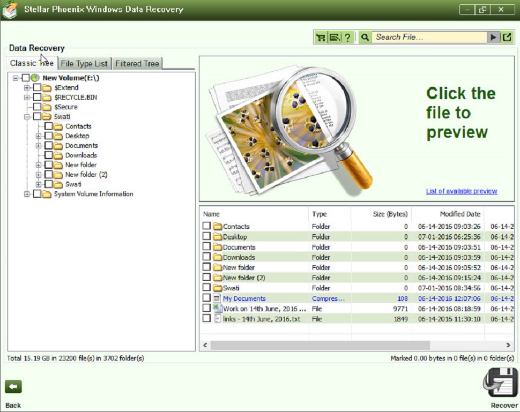The image size is (520, 412).
Task: Expand the System Volume Information node
Action: tap(27, 194)
